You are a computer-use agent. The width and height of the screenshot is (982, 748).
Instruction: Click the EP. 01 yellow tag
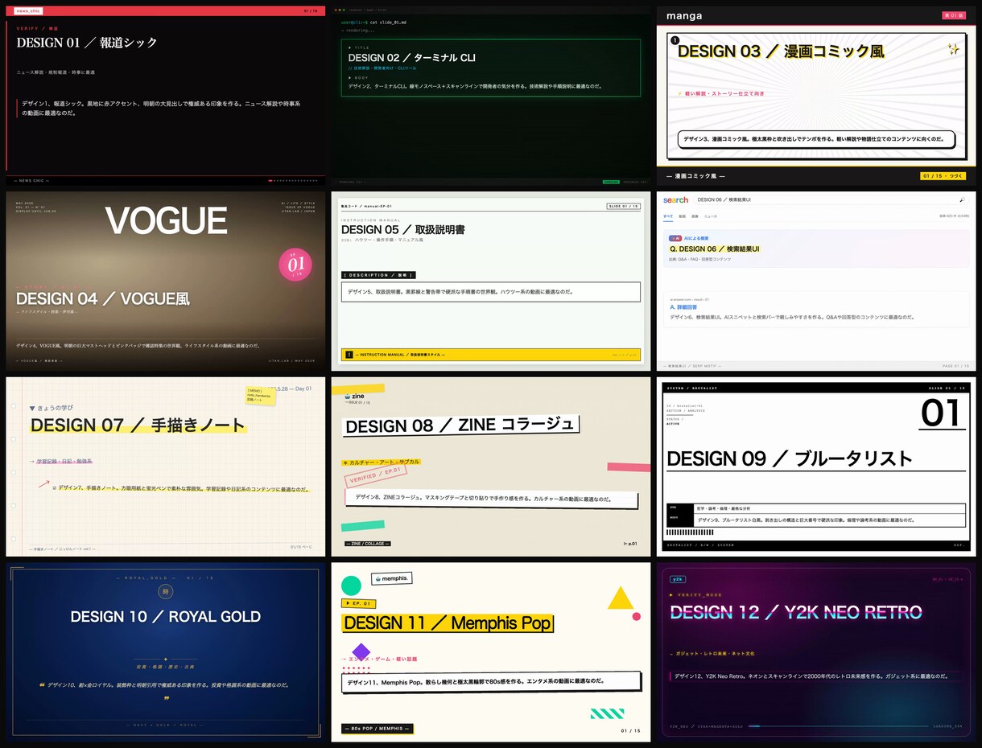click(359, 603)
